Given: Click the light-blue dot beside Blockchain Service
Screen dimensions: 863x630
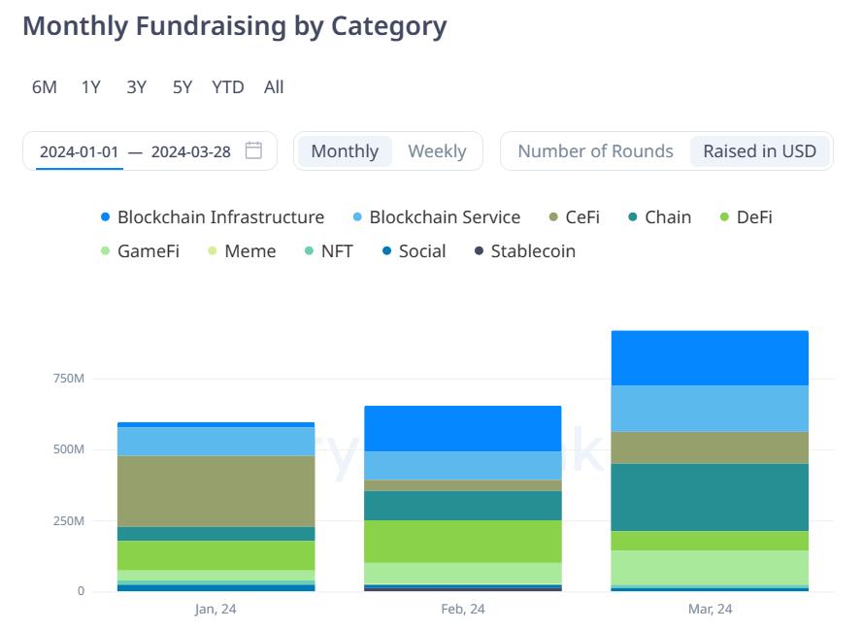Looking at the screenshot, I should pyautogui.click(x=356, y=216).
